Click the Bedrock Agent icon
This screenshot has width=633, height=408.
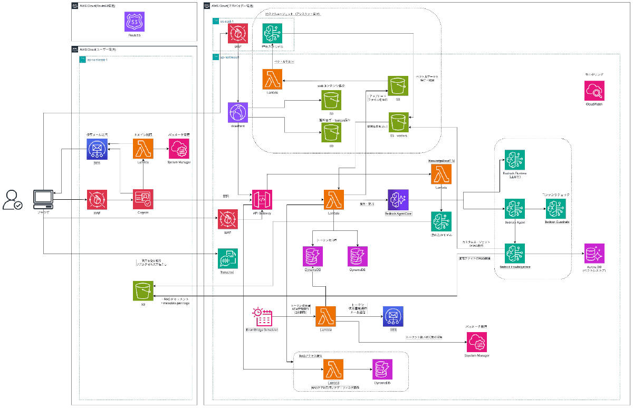[514, 209]
